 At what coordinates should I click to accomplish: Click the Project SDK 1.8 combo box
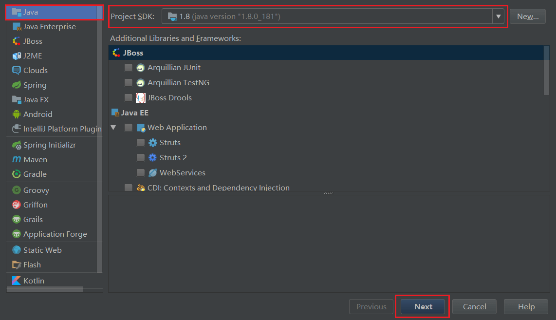pos(333,17)
